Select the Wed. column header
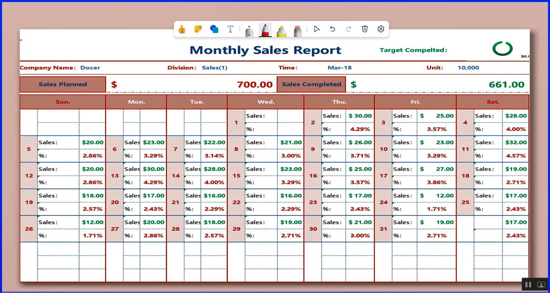 266,102
